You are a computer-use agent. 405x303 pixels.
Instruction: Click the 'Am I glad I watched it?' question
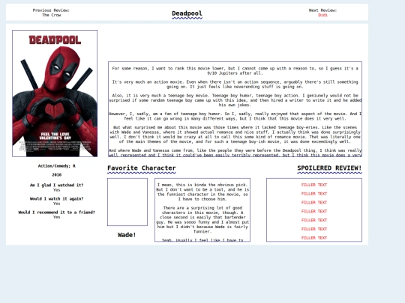[56, 185]
